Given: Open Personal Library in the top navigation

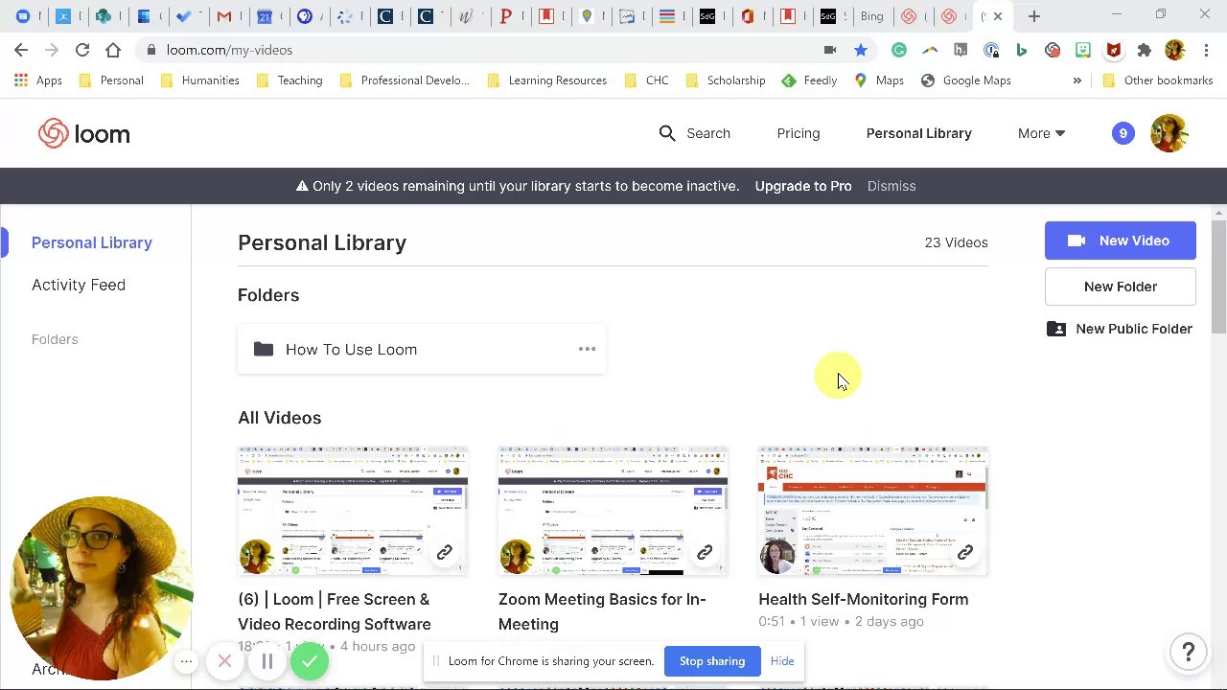Looking at the screenshot, I should [918, 133].
